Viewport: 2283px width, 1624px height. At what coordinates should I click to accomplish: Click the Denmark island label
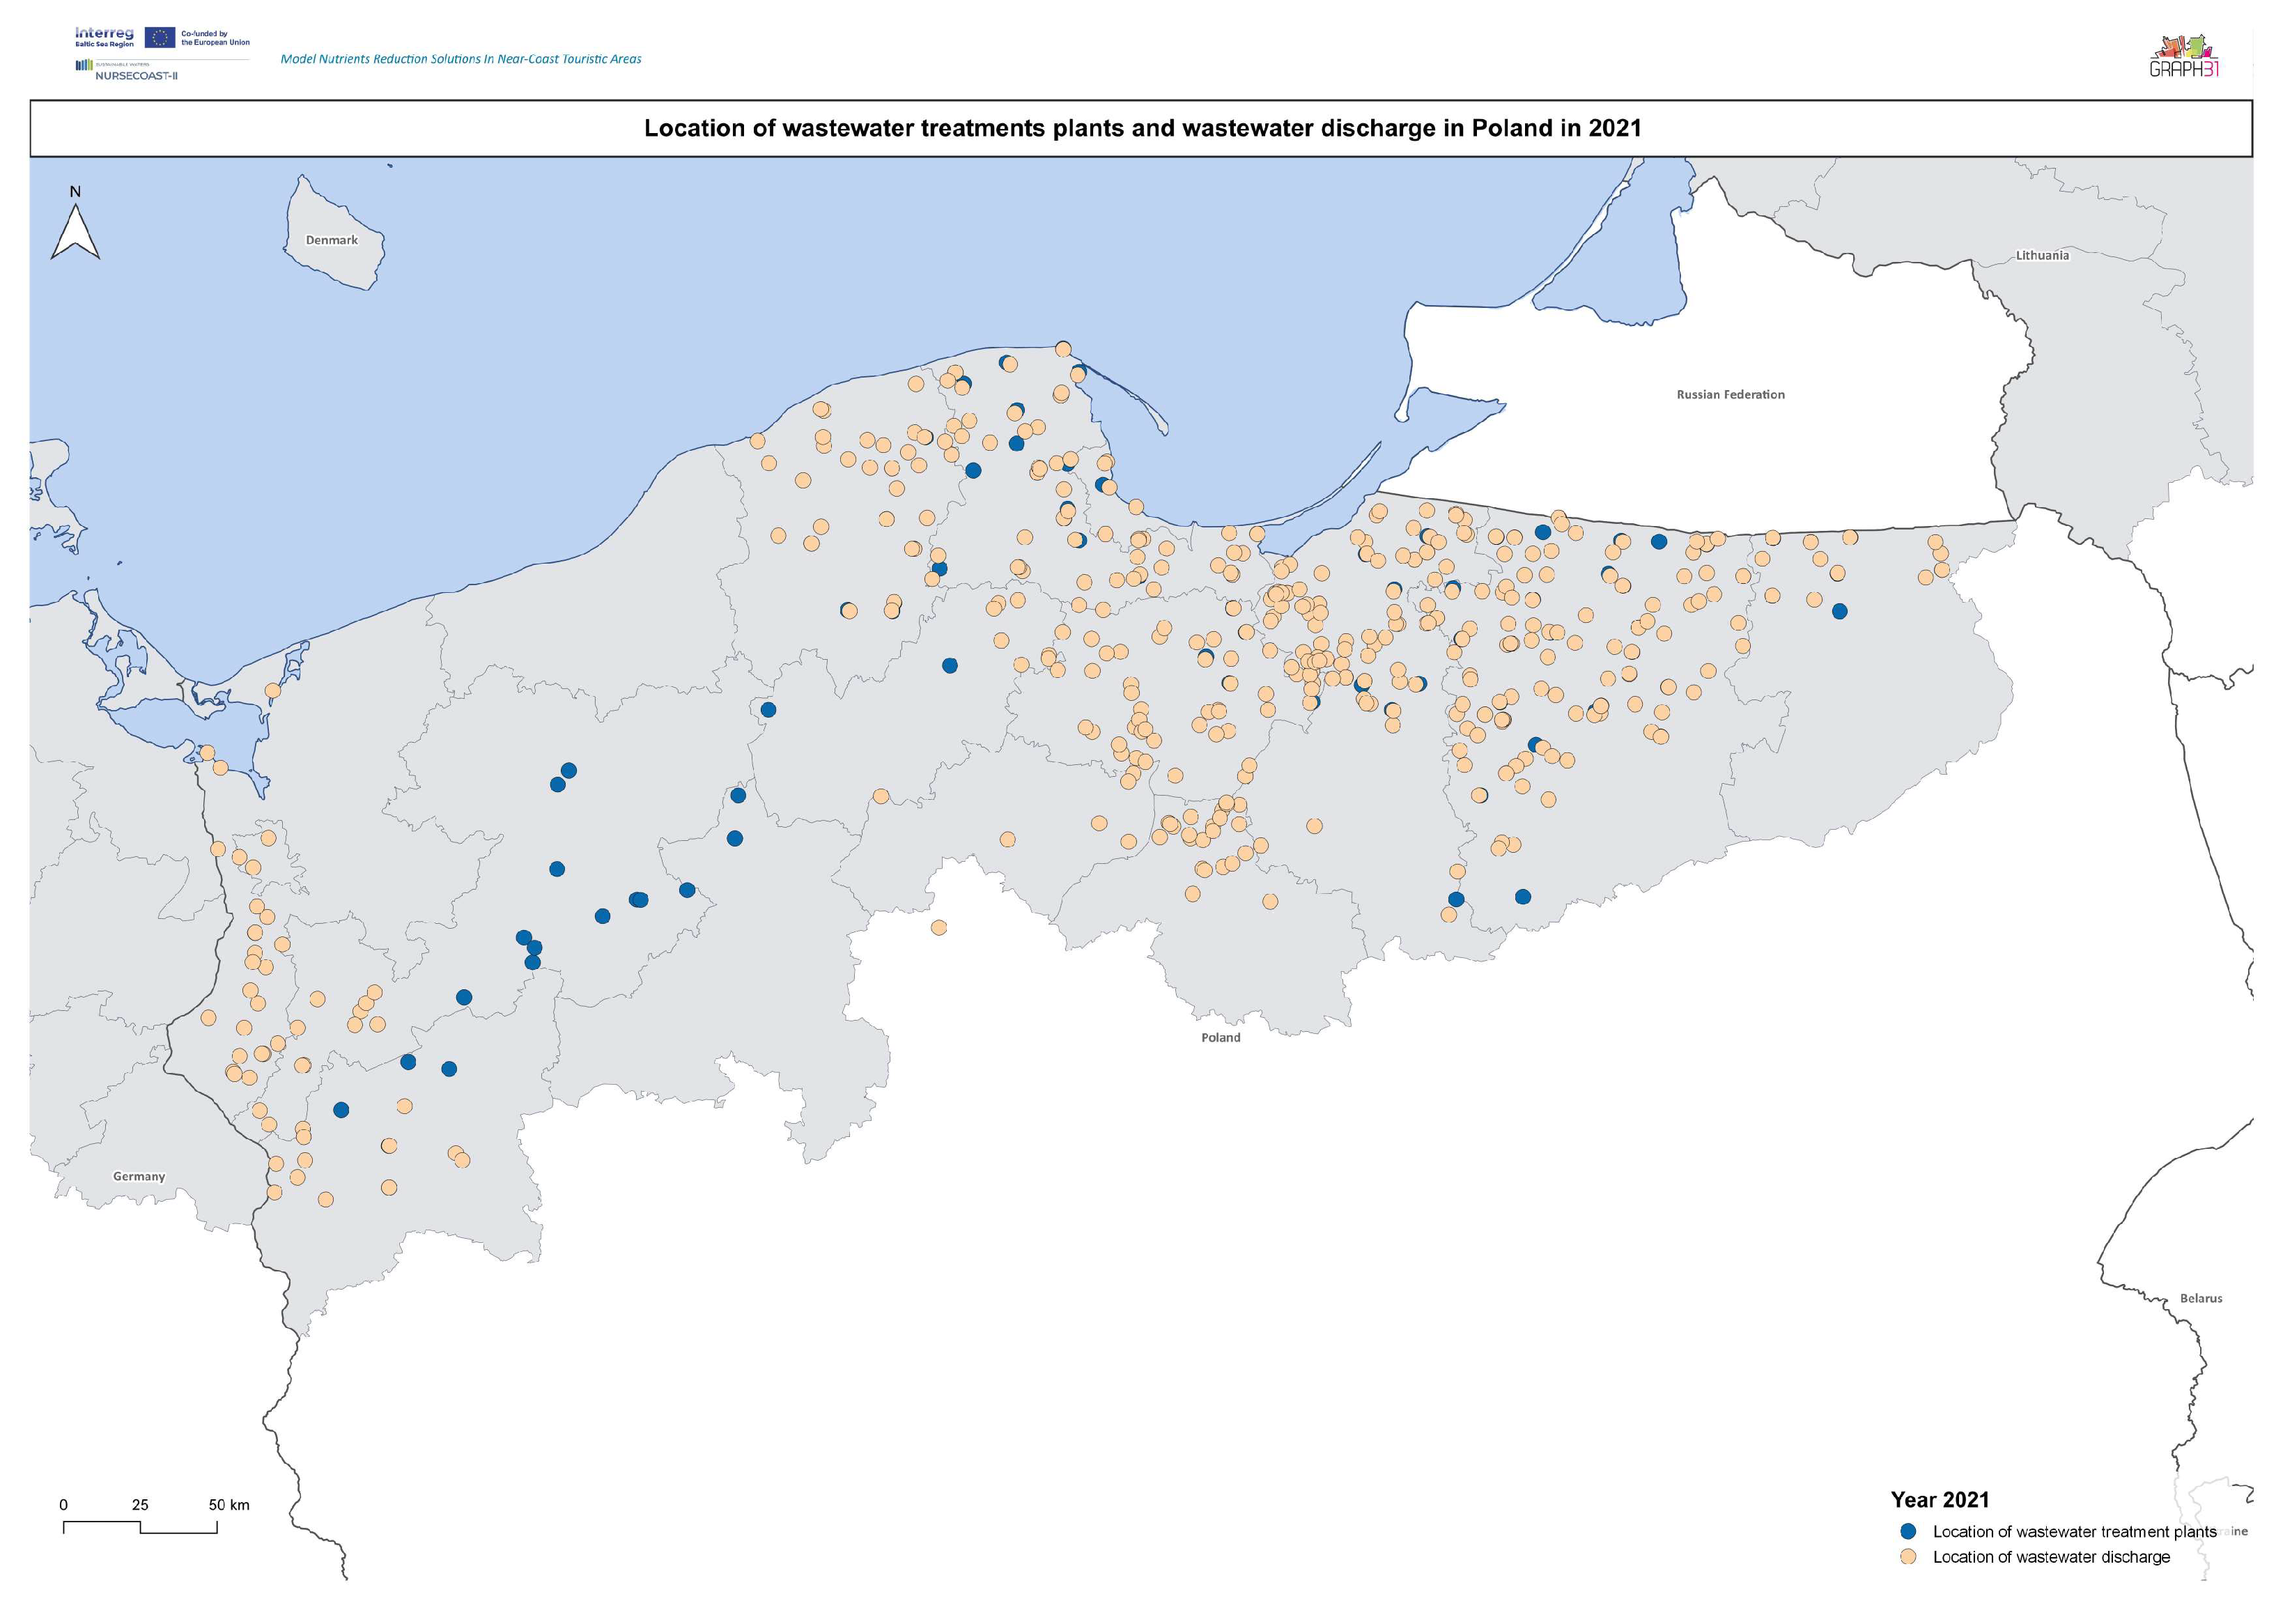click(x=331, y=240)
